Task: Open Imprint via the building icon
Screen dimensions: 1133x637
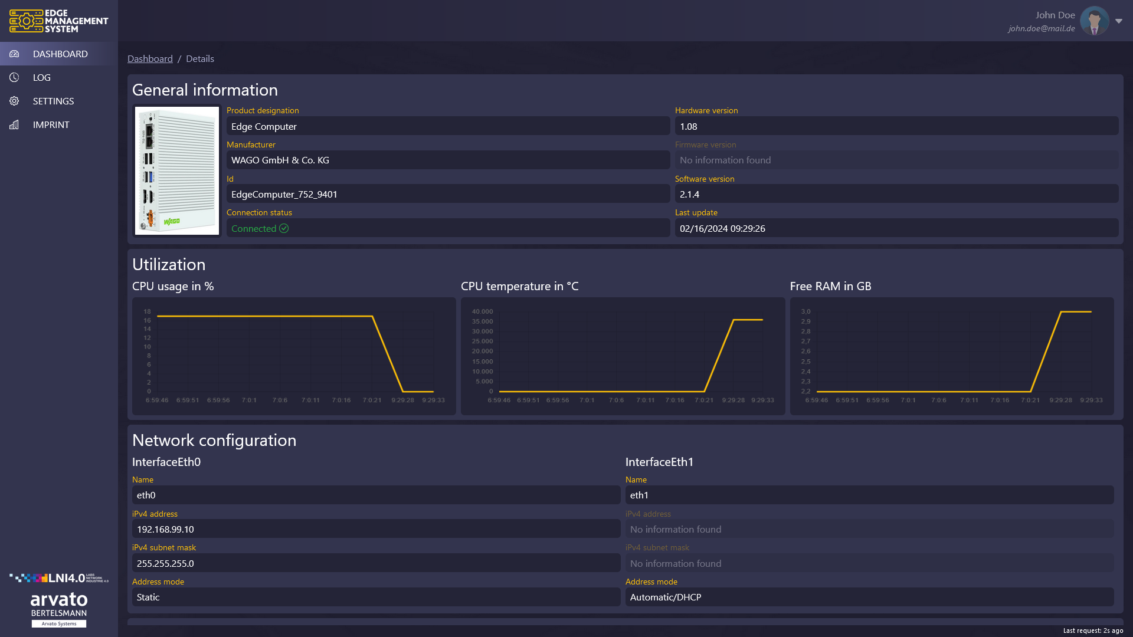Action: click(x=14, y=124)
